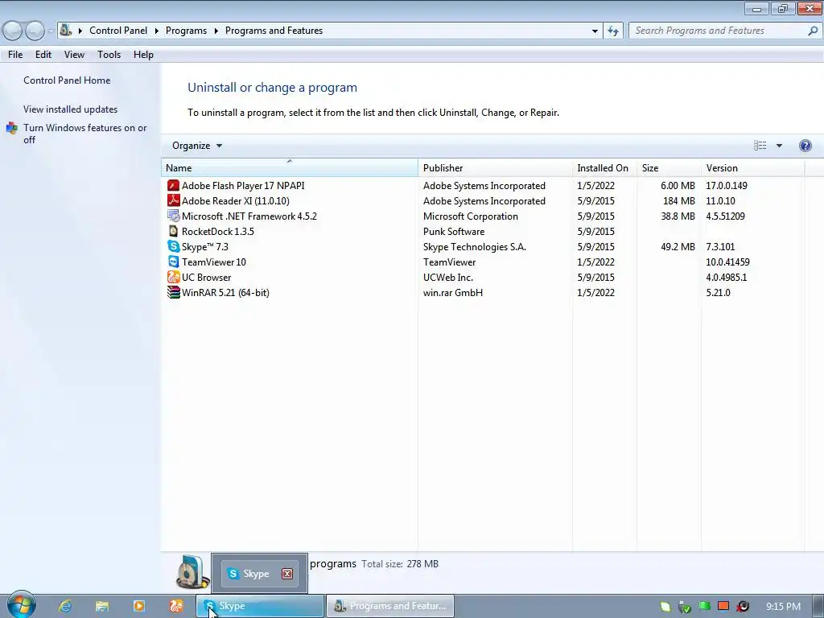Click the Forward navigation arrow
824x618 pixels.
[35, 31]
